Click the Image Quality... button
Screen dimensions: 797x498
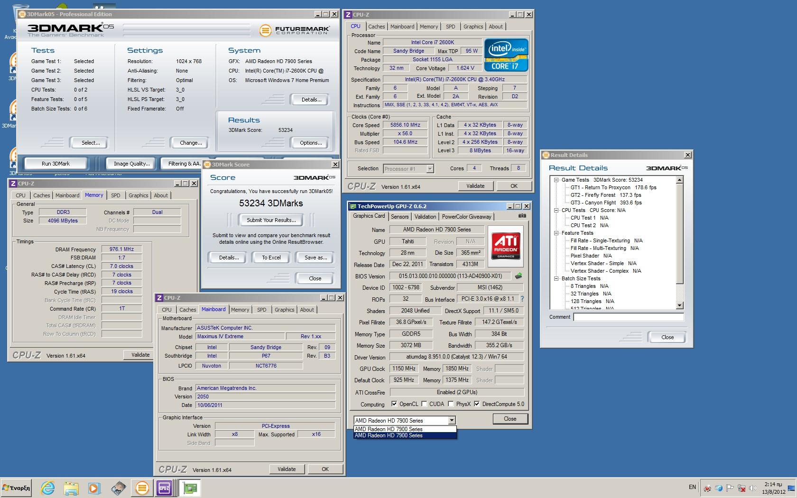[x=131, y=164]
